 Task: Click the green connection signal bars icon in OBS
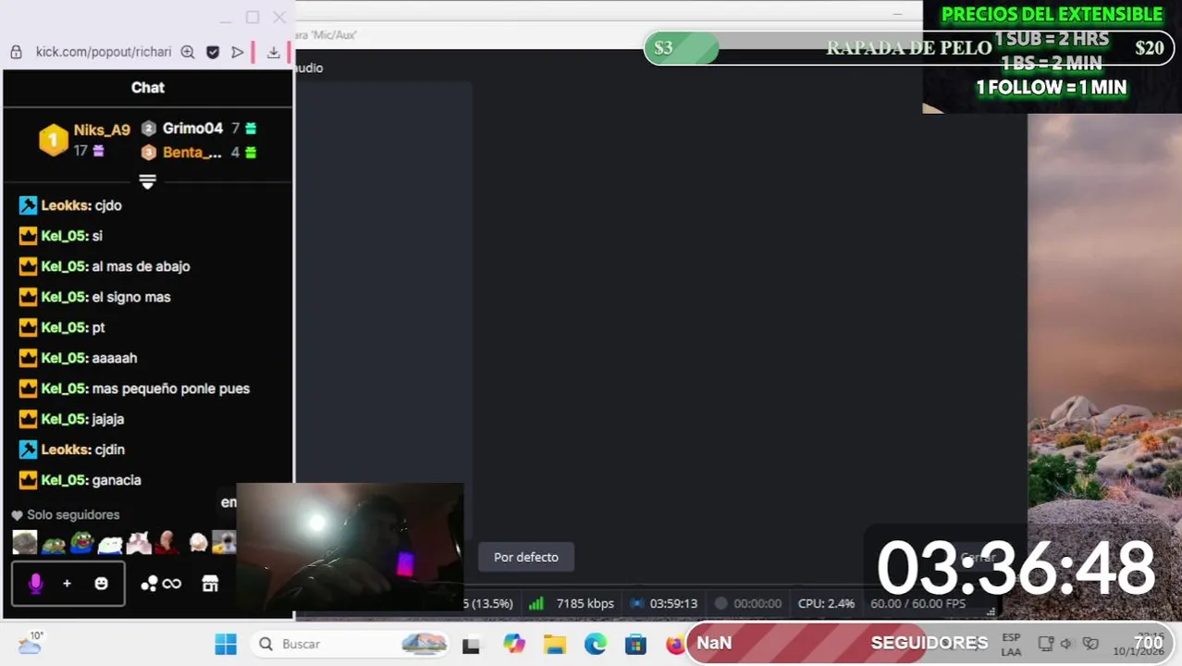[x=536, y=603]
